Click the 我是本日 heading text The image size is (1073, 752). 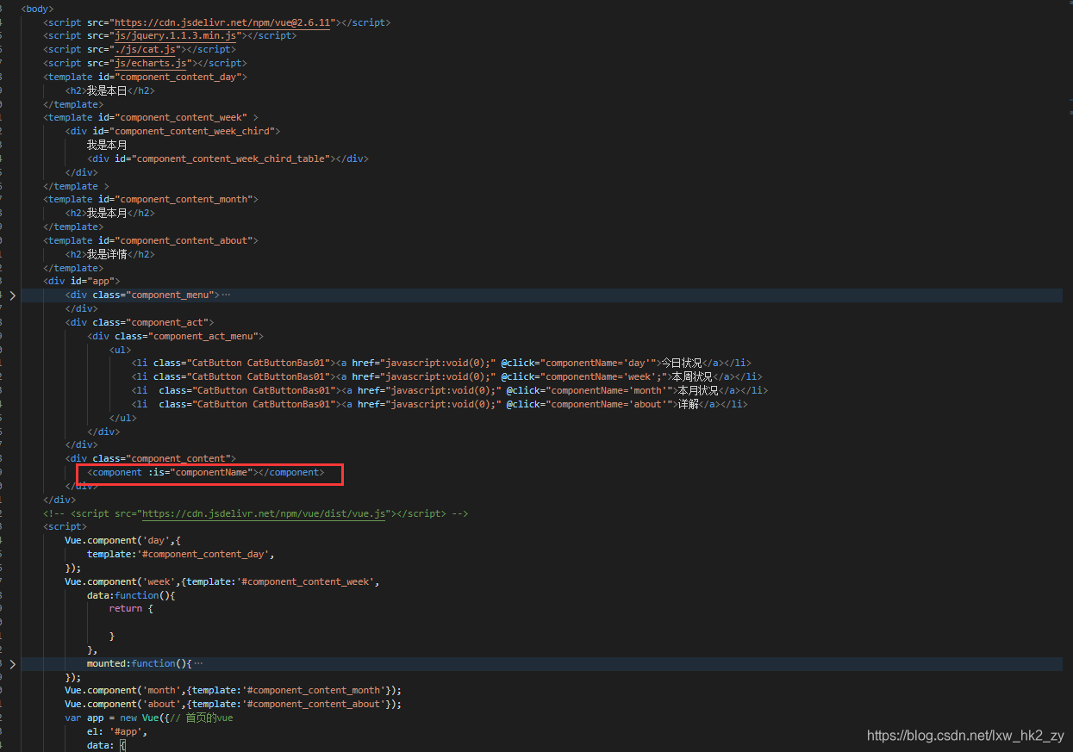[x=107, y=90]
